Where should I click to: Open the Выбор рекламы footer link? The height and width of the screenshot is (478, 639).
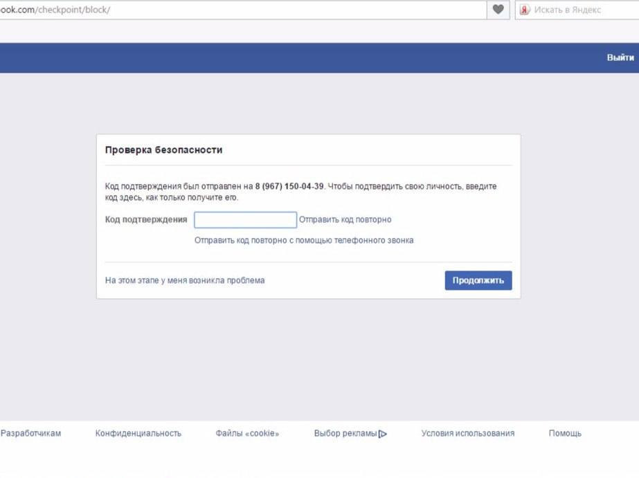(x=345, y=434)
